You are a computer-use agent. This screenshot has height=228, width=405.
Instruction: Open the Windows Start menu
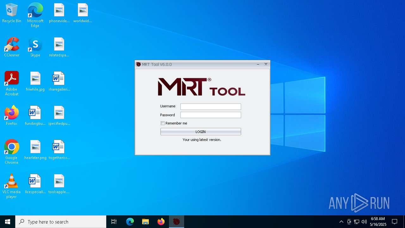pos(8,222)
